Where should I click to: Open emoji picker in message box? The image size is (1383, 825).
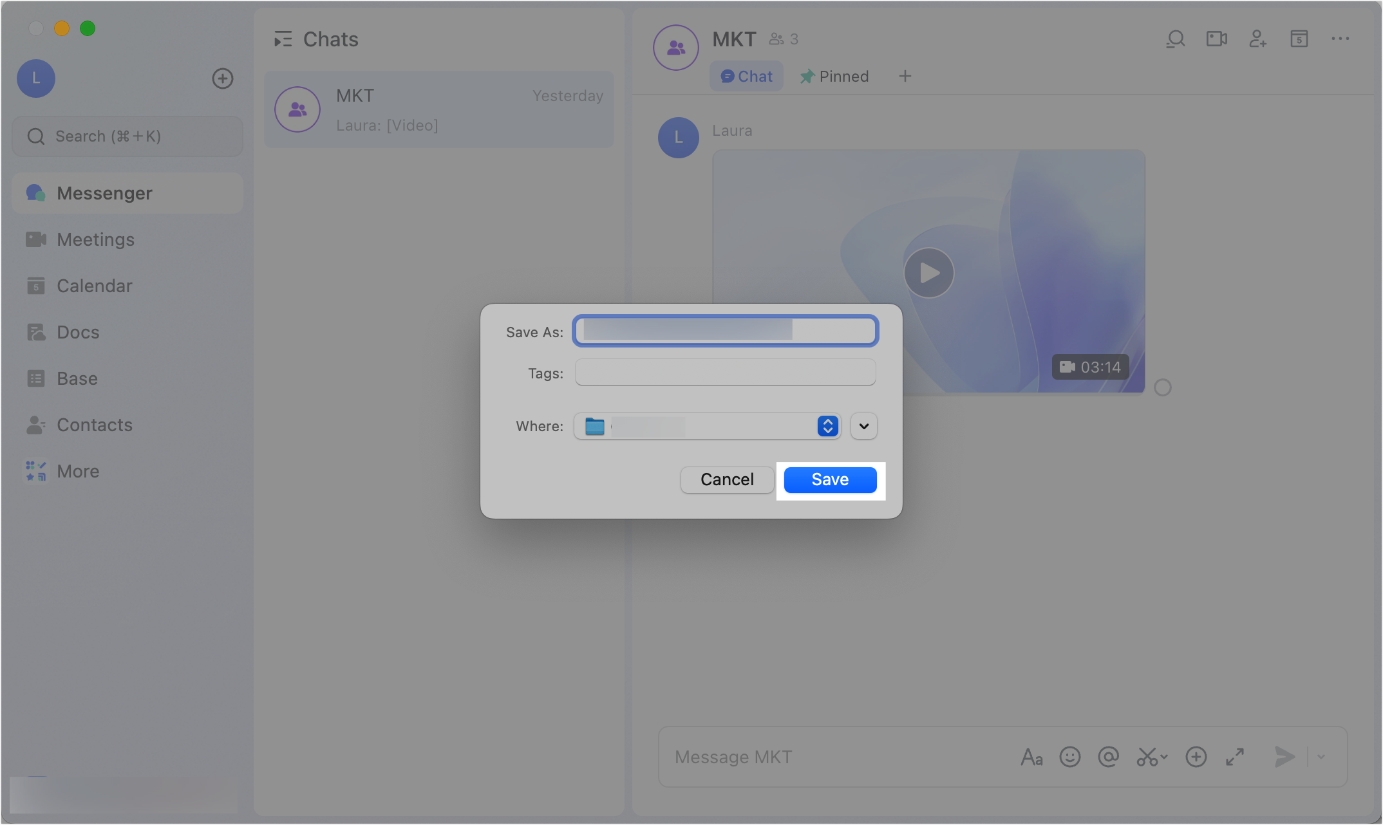(1069, 757)
